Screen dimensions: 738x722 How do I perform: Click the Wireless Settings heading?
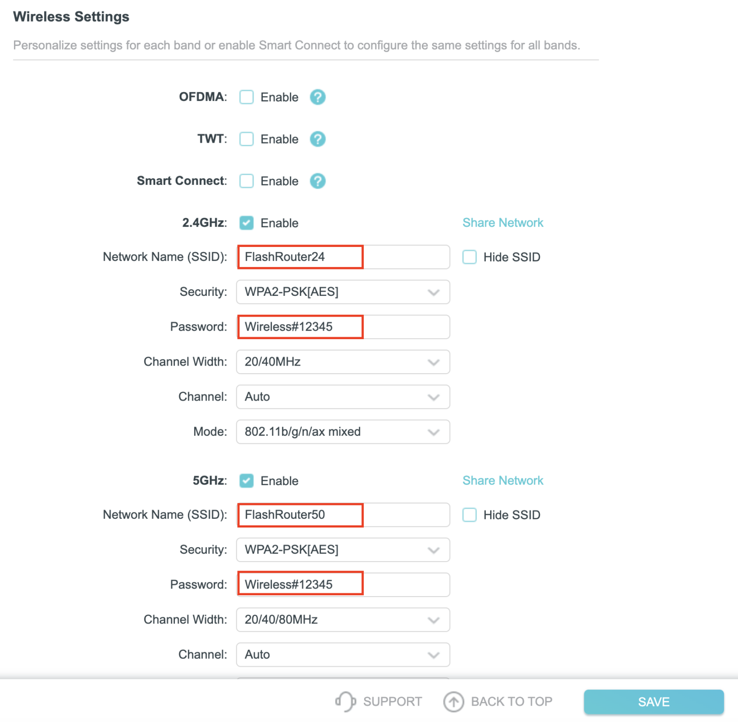(71, 16)
